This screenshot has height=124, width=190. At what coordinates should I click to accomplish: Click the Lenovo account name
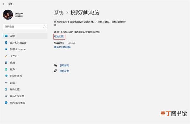coord(19,13)
